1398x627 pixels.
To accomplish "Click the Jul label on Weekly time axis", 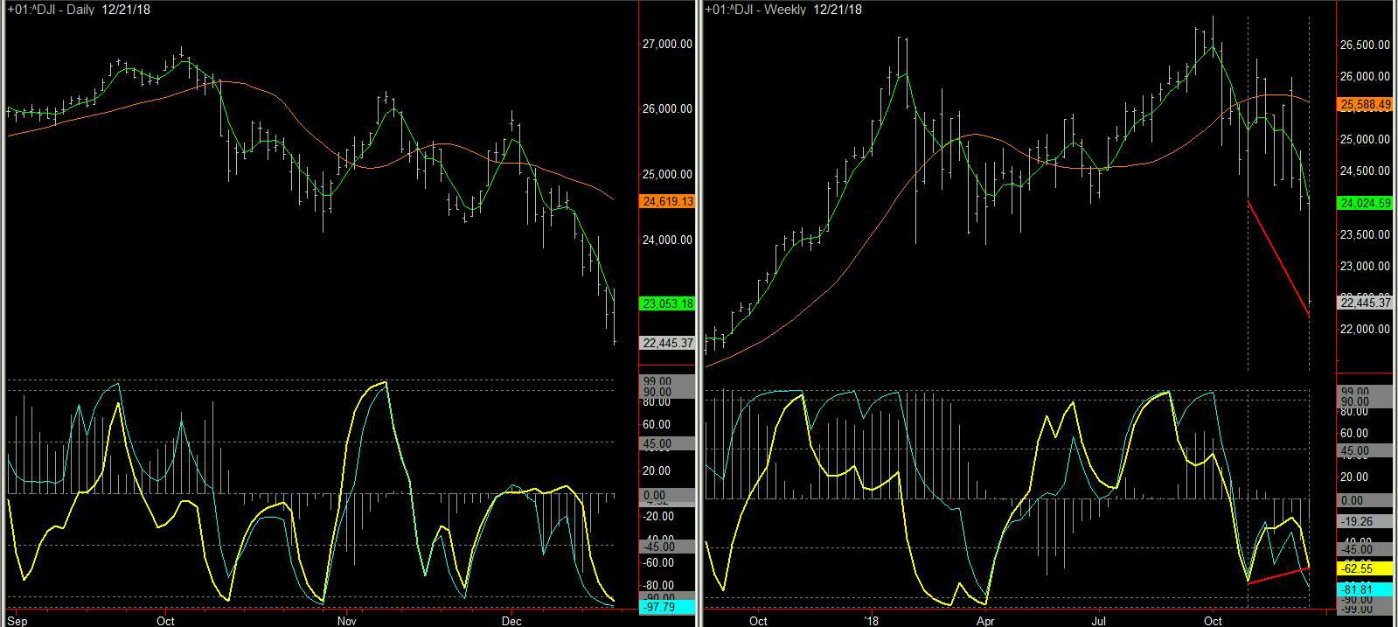I will [1098, 621].
